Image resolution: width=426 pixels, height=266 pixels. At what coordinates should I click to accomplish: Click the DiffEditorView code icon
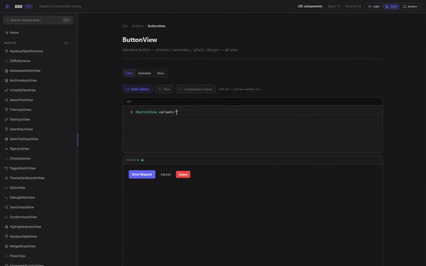click(x=6, y=61)
